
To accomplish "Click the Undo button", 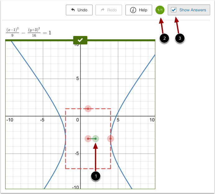I will (79, 10).
